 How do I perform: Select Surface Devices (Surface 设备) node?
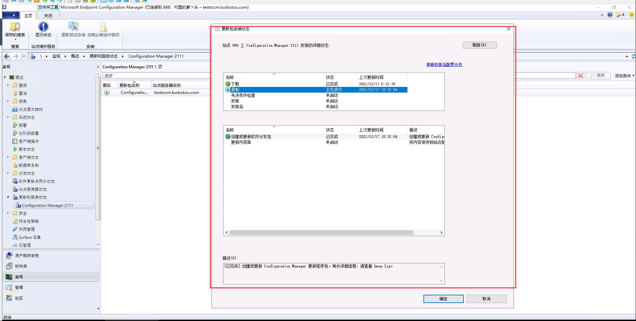click(x=27, y=237)
